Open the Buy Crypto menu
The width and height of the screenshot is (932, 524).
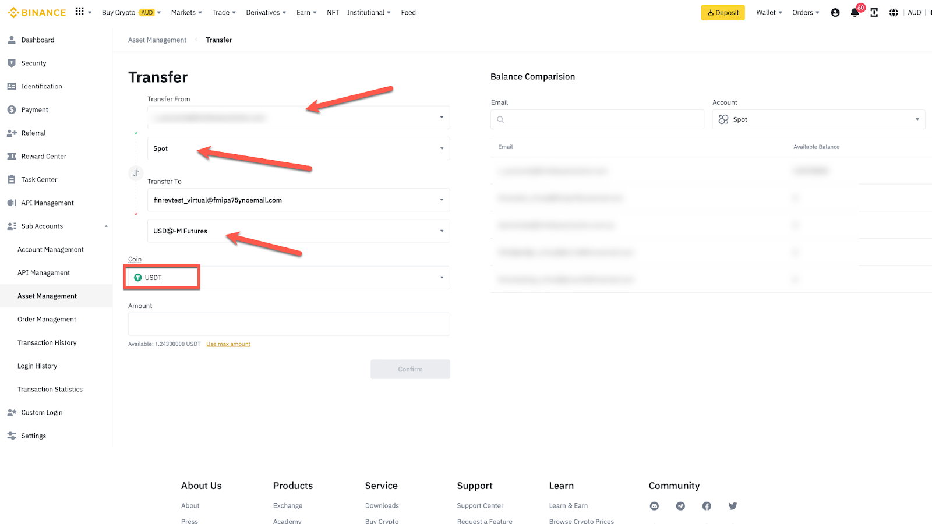(x=131, y=12)
